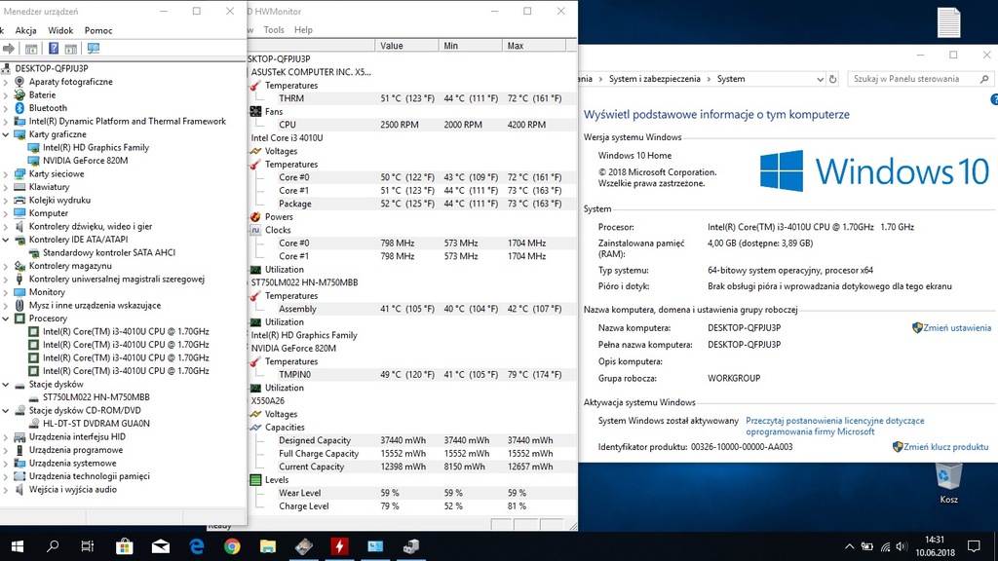998x561 pixels.
Task: Expand the Karty sieciowe node
Action: point(6,173)
